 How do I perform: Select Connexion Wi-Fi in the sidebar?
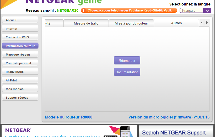(x=20, y=37)
